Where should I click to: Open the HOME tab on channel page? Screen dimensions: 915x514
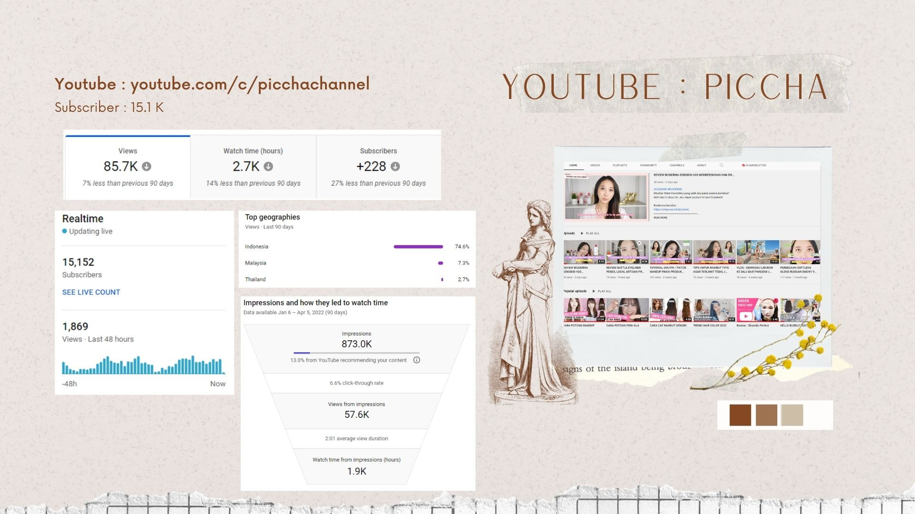573,165
